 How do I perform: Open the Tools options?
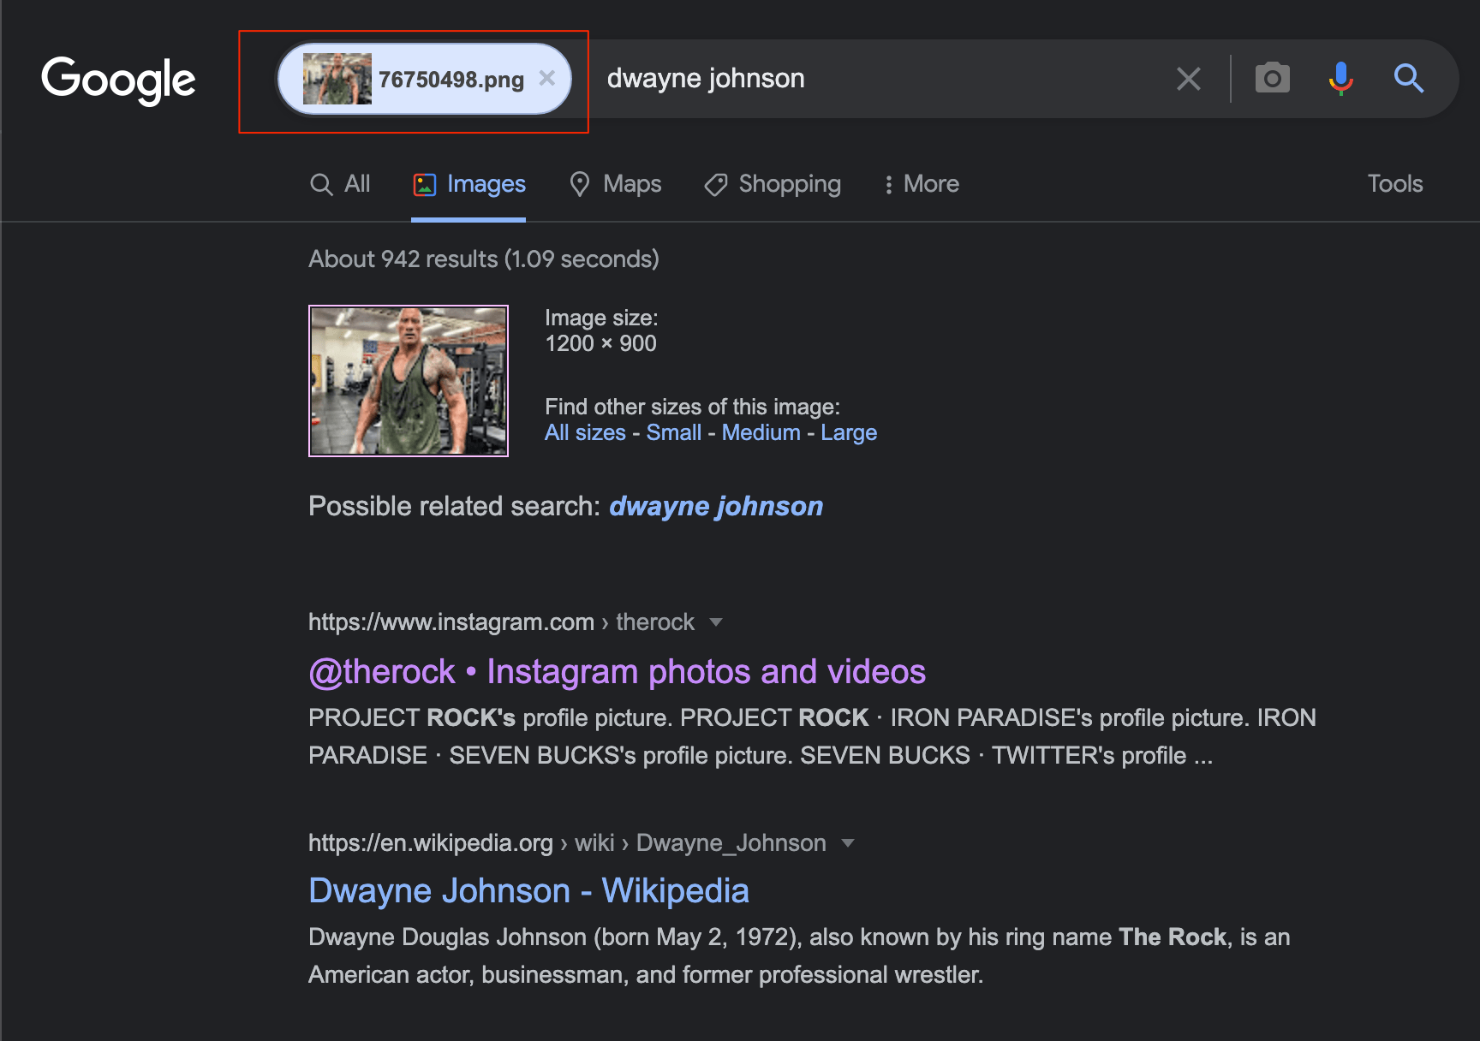tap(1395, 184)
